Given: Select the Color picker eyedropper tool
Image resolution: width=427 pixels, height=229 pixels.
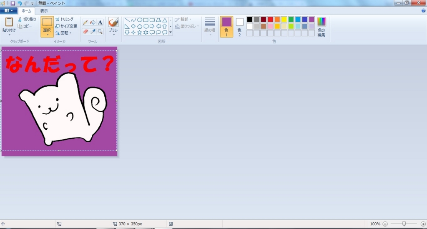Looking at the screenshot, I should [x=93, y=32].
